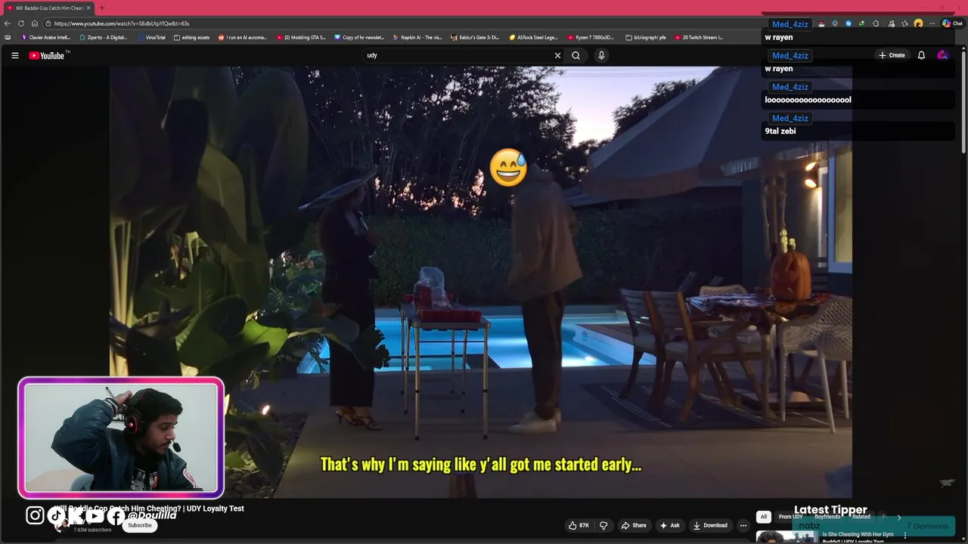Viewport: 968px width, 544px height.
Task: Open the three-dot more actions menu
Action: (743, 525)
